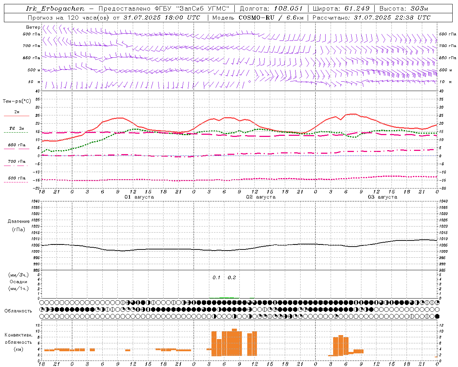Image resolution: width=458 pixels, height=367 pixels.
Task: Click the 0.2 precipitation amount value
Action: 232,277
